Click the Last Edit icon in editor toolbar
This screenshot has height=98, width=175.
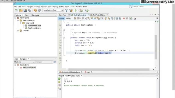[75, 18]
